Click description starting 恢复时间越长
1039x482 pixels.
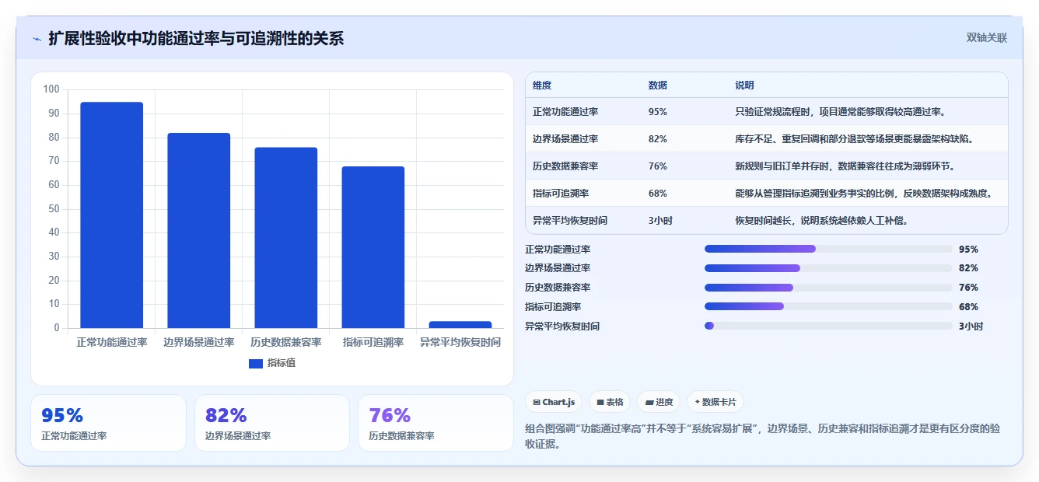pos(822,221)
